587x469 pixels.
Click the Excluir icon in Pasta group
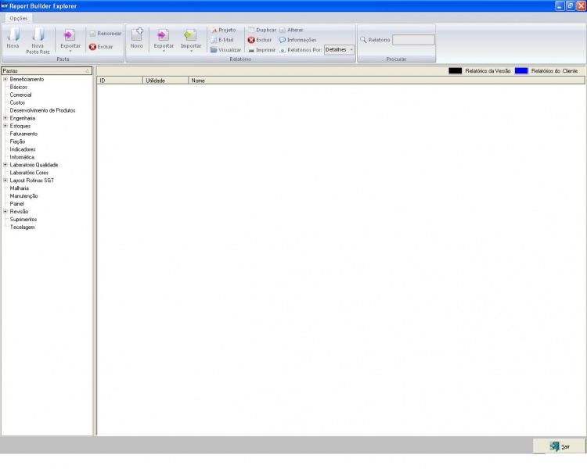coord(93,47)
